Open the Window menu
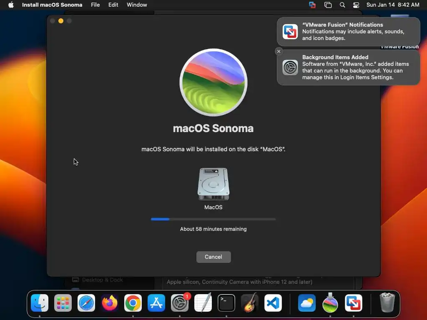 (137, 5)
